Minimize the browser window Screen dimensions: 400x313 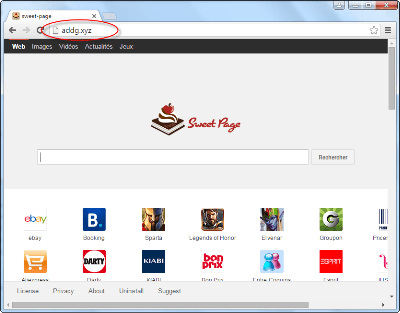tap(356, 5)
